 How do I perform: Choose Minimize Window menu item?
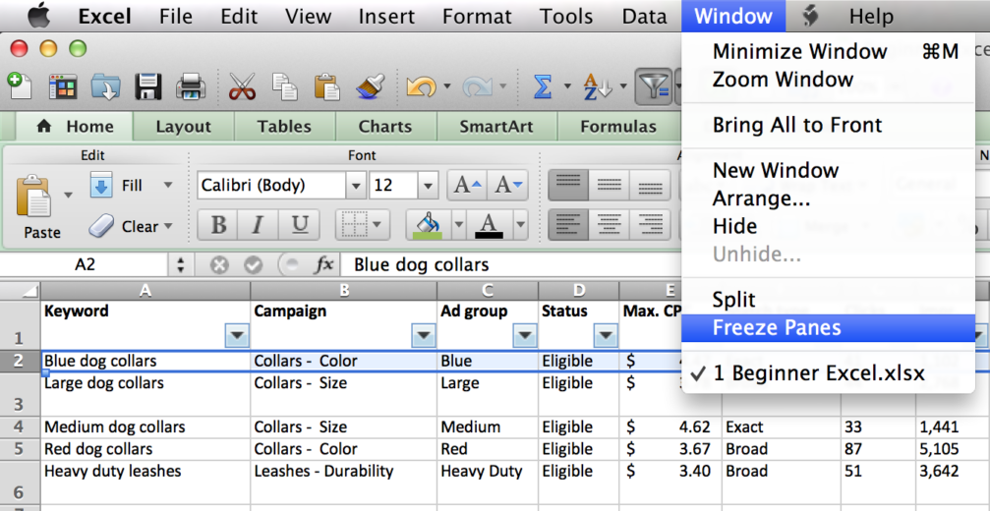[829, 51]
